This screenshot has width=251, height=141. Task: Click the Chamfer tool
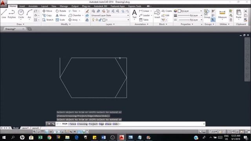75,15
